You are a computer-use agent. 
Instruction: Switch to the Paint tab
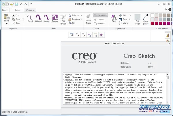tap(17, 10)
